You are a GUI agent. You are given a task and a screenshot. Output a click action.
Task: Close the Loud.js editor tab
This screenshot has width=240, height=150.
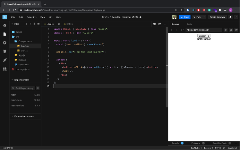click(59, 24)
